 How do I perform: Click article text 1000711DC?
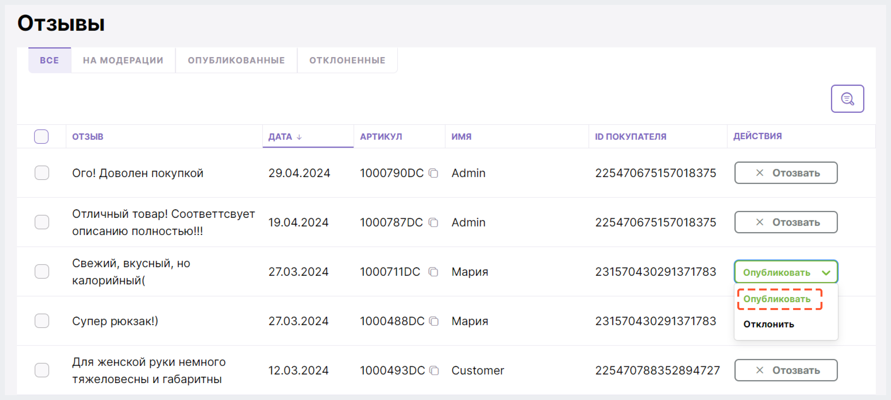tap(390, 272)
